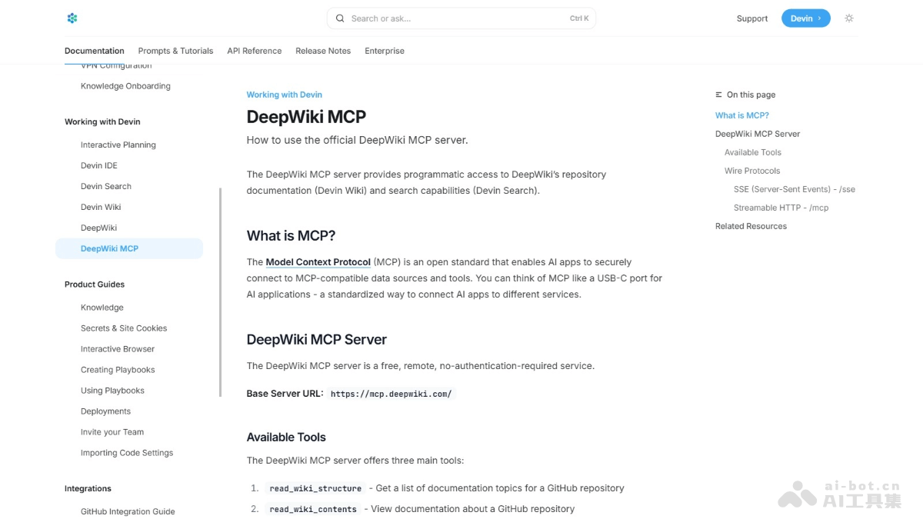Select the Enterprise navigation item
The width and height of the screenshot is (923, 519).
pyautogui.click(x=384, y=51)
